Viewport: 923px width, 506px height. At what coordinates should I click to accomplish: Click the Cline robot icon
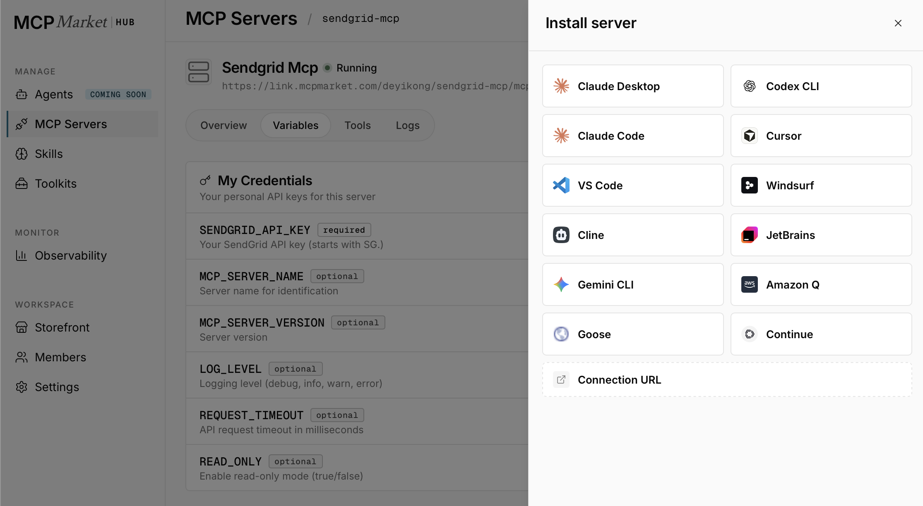[561, 235]
